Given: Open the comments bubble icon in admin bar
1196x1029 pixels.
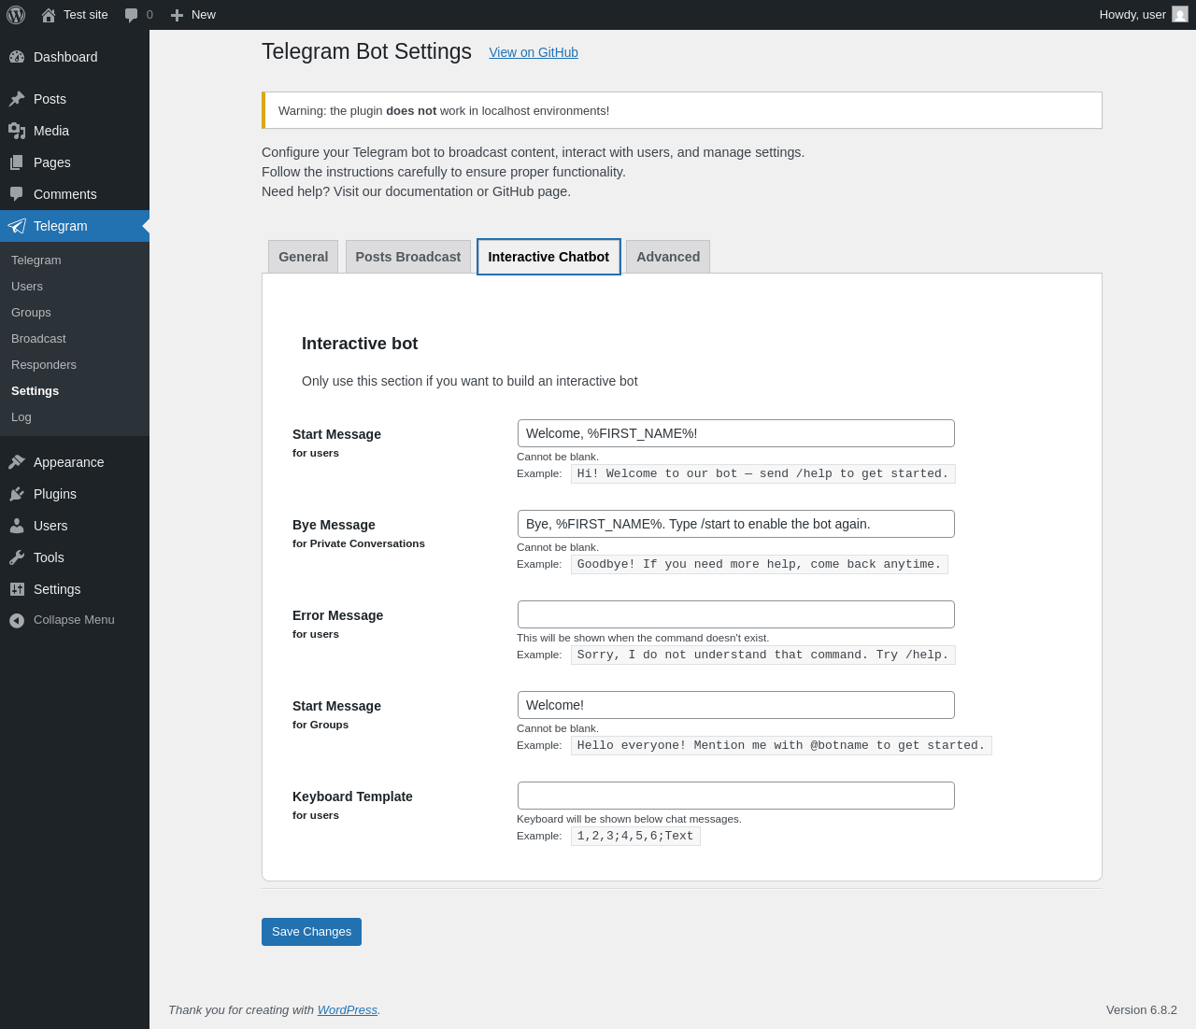Looking at the screenshot, I should (x=132, y=15).
